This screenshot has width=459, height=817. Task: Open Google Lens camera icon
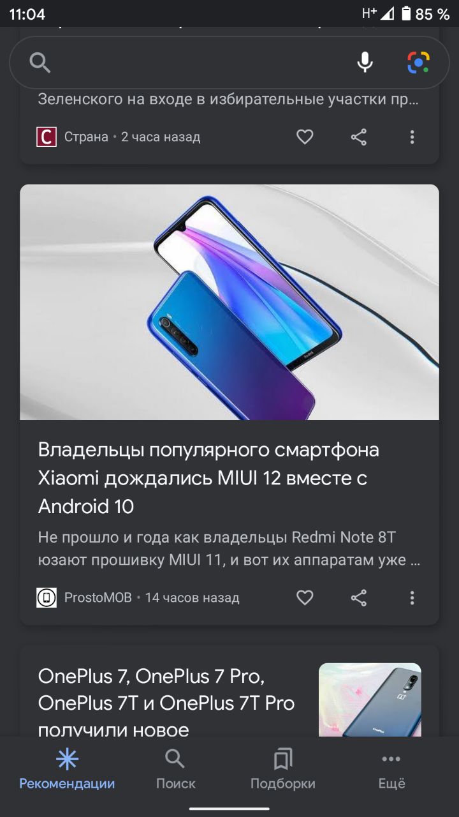point(418,63)
